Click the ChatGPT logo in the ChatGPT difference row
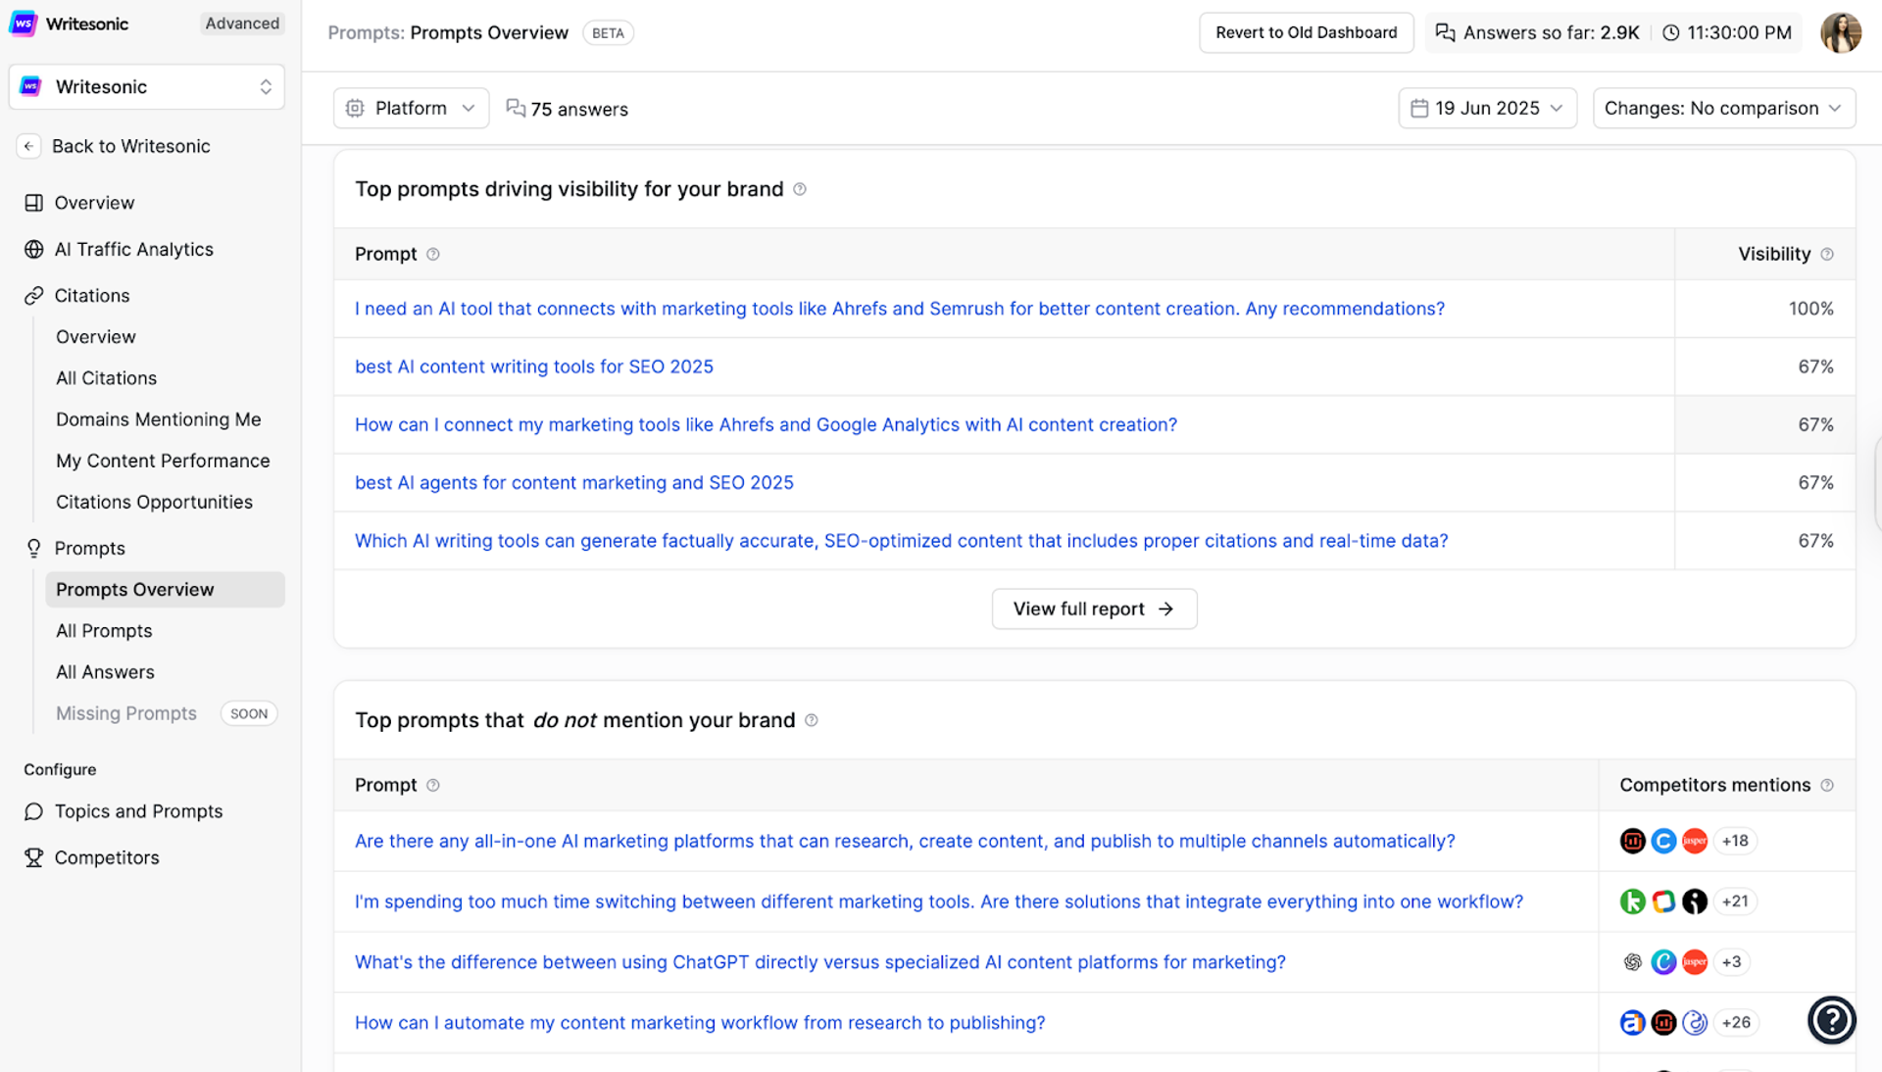The width and height of the screenshot is (1882, 1072). point(1632,962)
